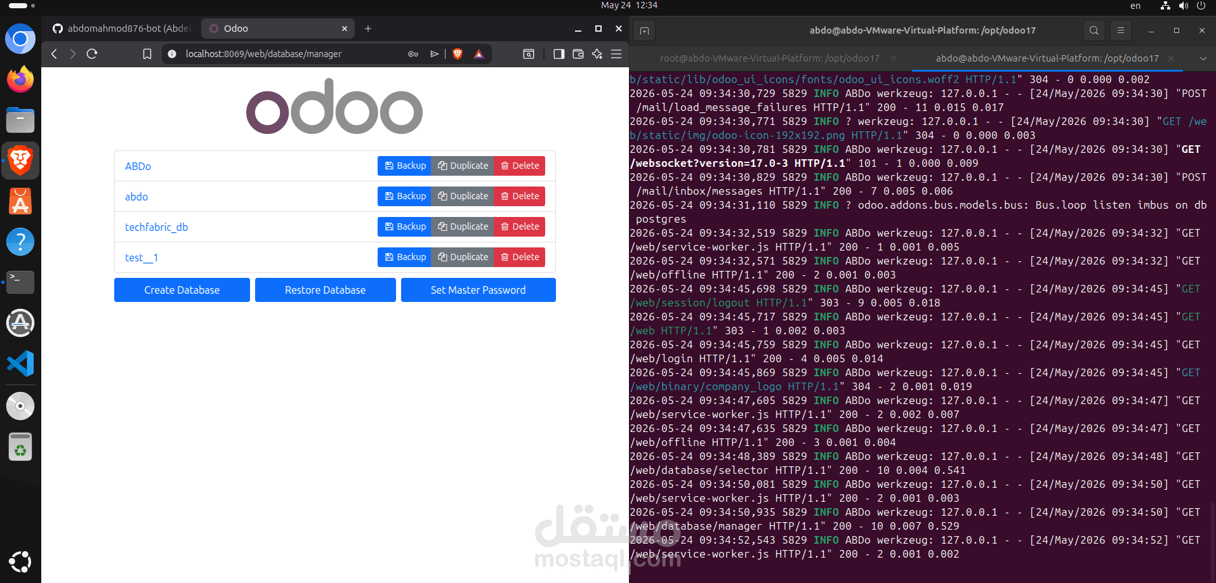Open the password key icon in address bar
The width and height of the screenshot is (1216, 583).
pyautogui.click(x=413, y=54)
